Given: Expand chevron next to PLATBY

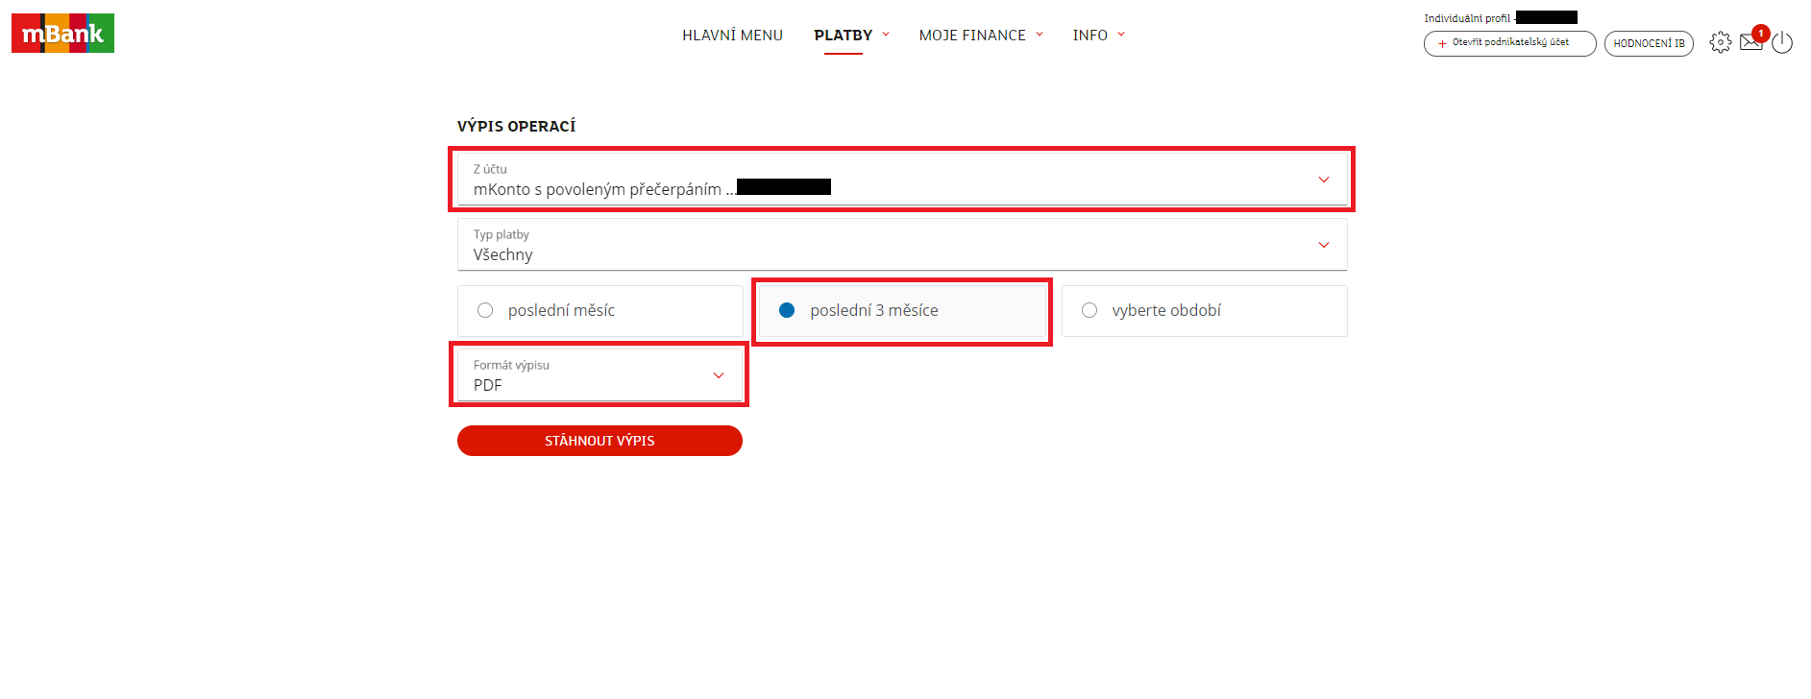Looking at the screenshot, I should coord(886,35).
